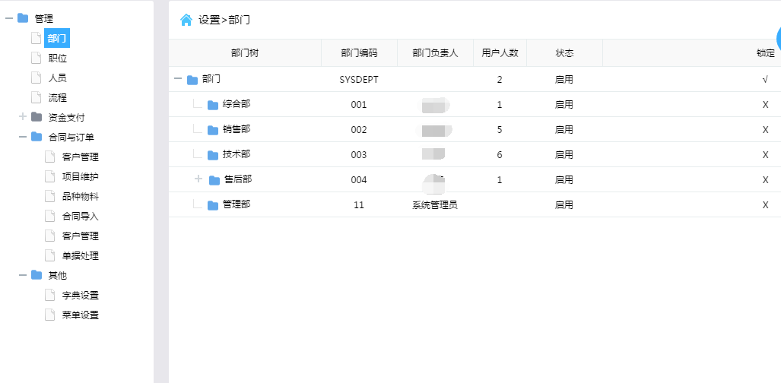This screenshot has height=383, width=781.
Task: Collapse the root 部门 tree node
Action: [177, 79]
